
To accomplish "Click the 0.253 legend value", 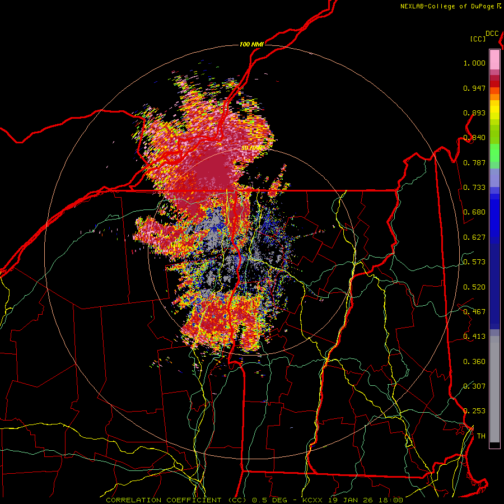I will [474, 411].
